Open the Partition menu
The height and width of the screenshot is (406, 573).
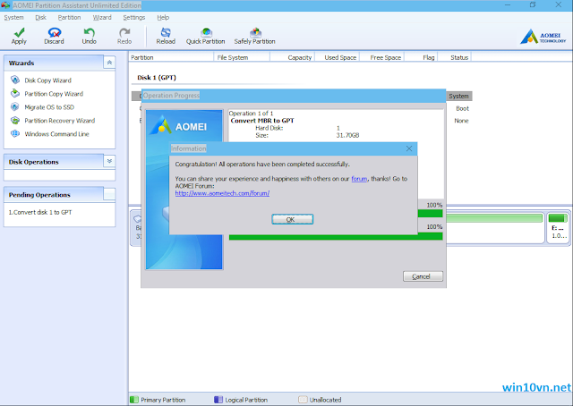(69, 18)
